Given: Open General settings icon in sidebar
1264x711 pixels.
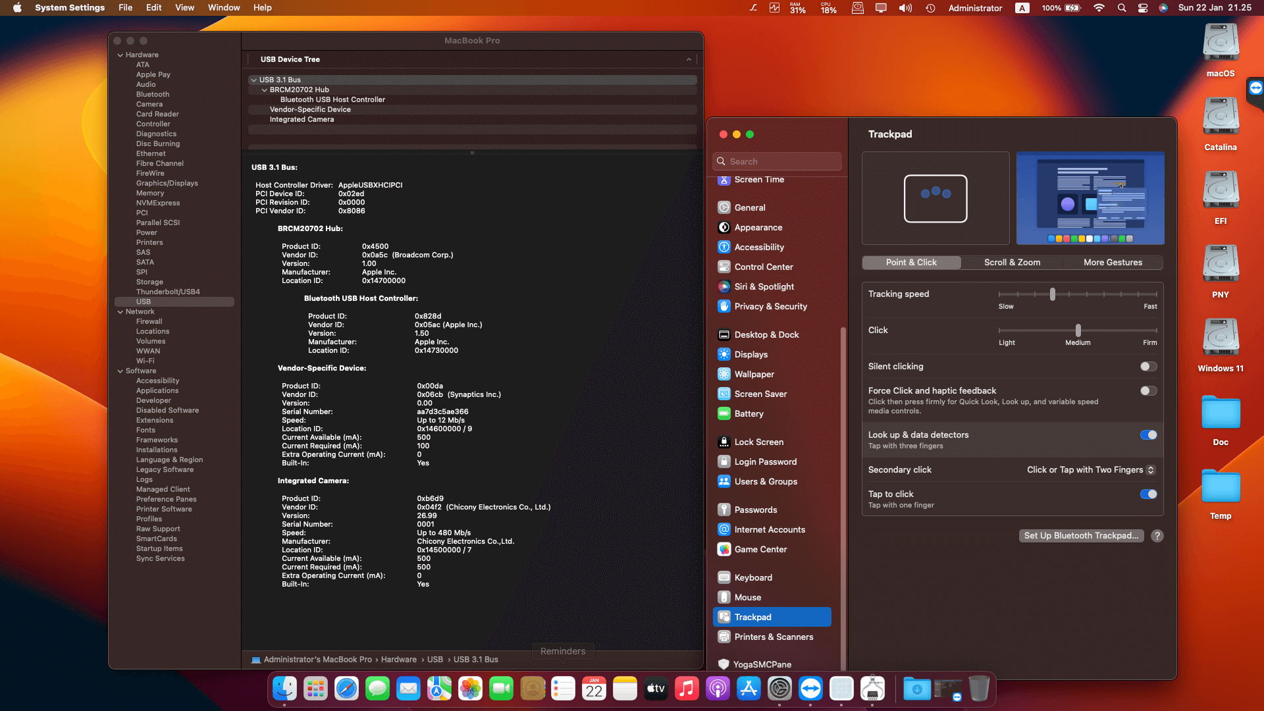Looking at the screenshot, I should pyautogui.click(x=724, y=207).
